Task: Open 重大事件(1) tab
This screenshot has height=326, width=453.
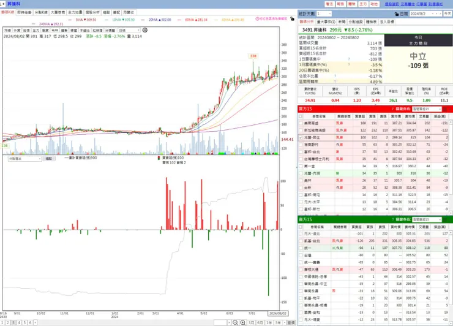Action: pyautogui.click(x=326, y=21)
